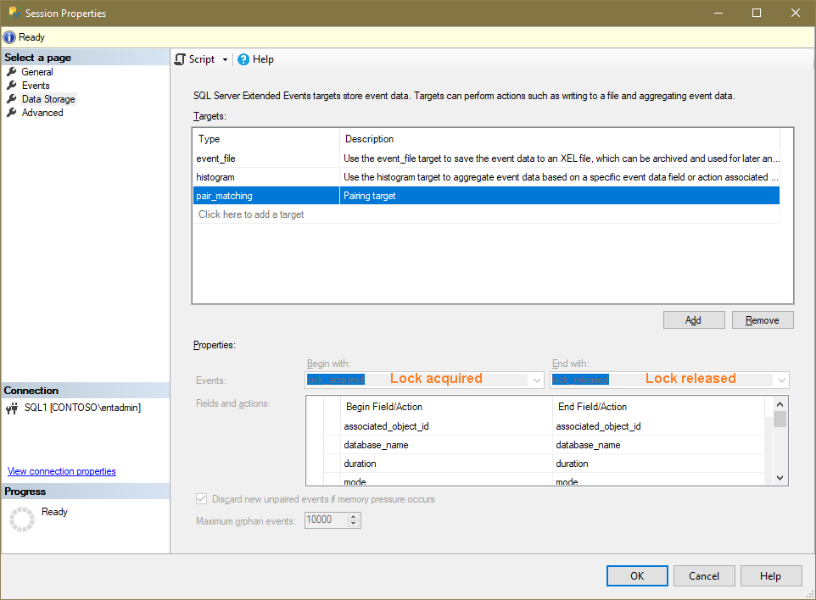Click the progress spinner icon
The width and height of the screenshot is (816, 600).
pos(22,519)
